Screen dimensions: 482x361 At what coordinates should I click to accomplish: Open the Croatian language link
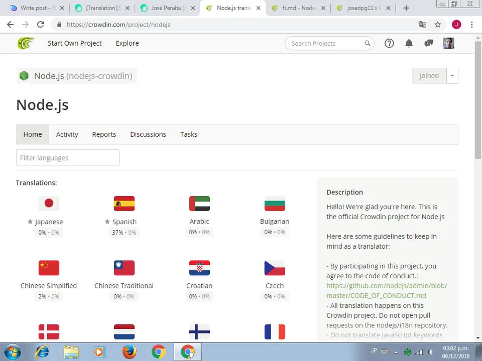click(x=199, y=286)
